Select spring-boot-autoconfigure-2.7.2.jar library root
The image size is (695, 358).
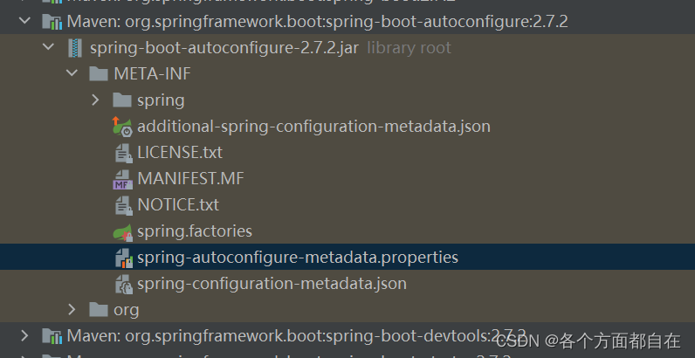(x=271, y=47)
